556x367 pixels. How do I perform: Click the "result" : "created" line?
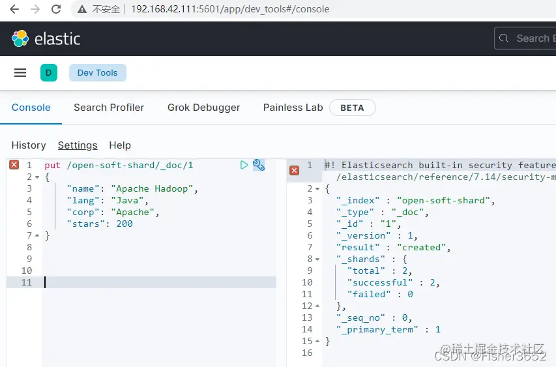tap(393, 247)
